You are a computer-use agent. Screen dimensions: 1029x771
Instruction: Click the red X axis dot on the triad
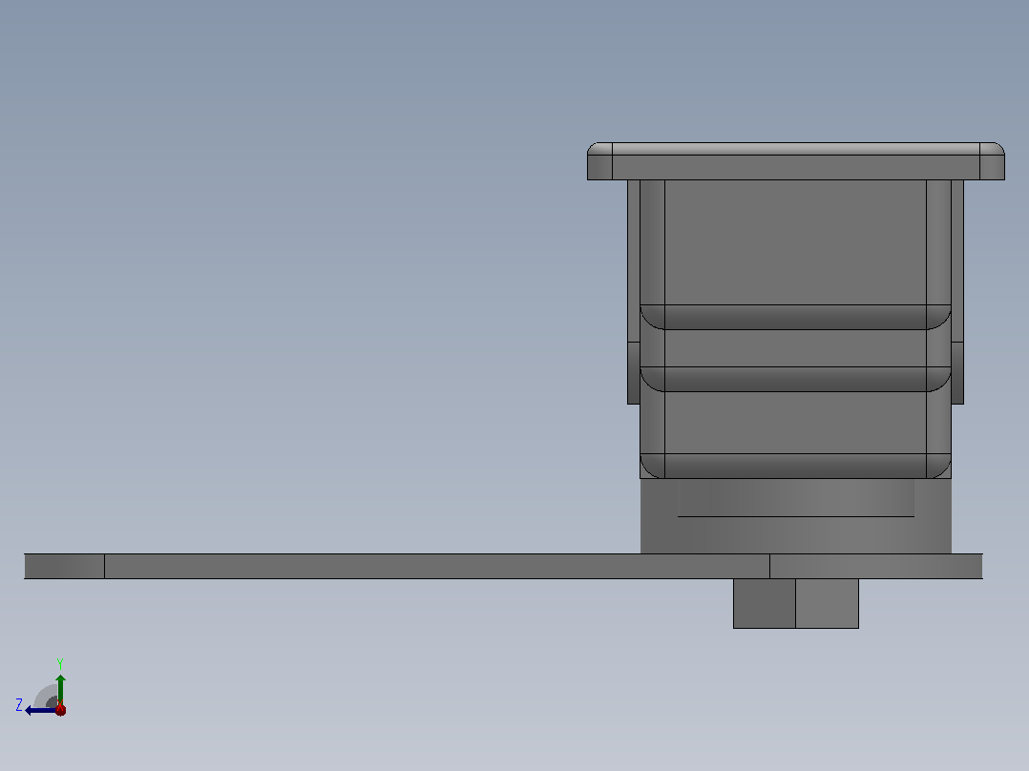[x=60, y=709]
